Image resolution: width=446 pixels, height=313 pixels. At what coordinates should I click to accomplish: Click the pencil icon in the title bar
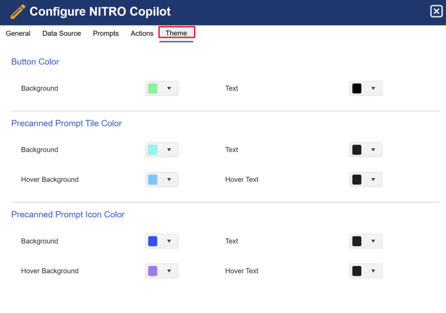tap(18, 12)
